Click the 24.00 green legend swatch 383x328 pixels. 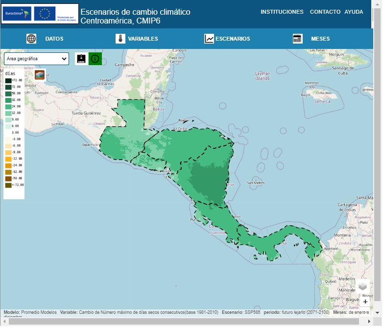pos(8,106)
